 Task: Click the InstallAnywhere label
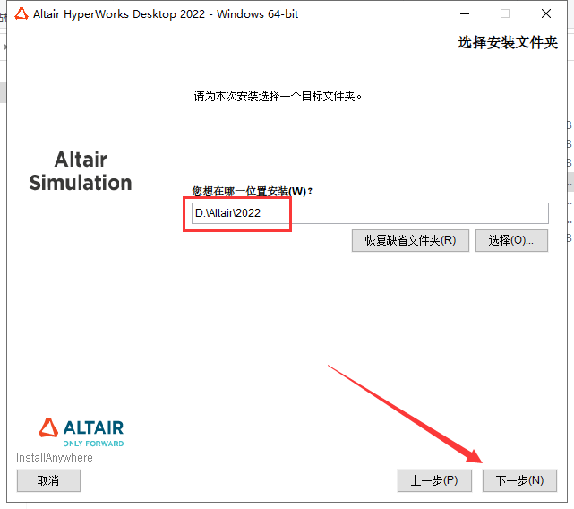coord(55,458)
